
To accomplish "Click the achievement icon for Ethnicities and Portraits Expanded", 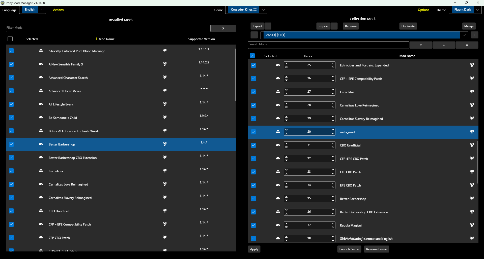I will pyautogui.click(x=472, y=65).
